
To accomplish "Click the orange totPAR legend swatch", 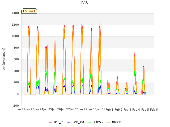I will point(108,122).
